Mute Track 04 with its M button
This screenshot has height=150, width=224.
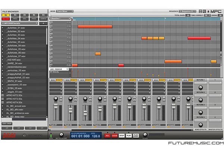pos(105,100)
